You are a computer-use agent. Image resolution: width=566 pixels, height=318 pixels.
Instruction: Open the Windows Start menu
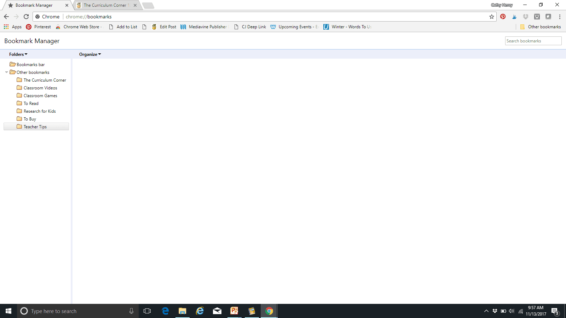click(8, 311)
